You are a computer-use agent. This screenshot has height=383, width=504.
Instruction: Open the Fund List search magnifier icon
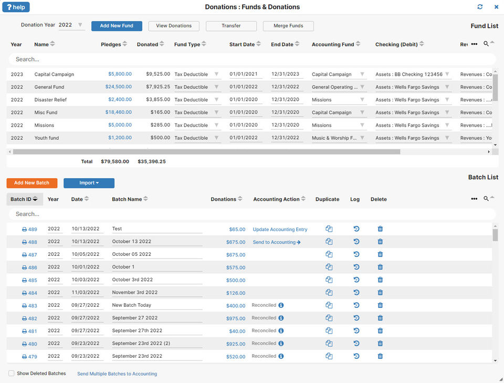click(486, 44)
